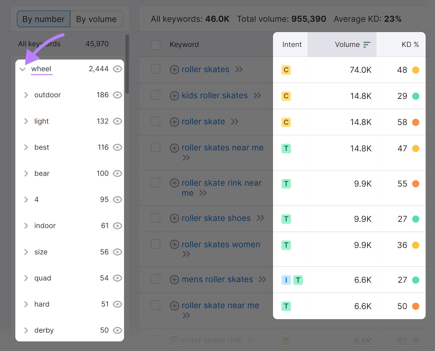The height and width of the screenshot is (351, 435).
Task: Click the orange KD dot for "roller skate"
Action: coord(416,122)
